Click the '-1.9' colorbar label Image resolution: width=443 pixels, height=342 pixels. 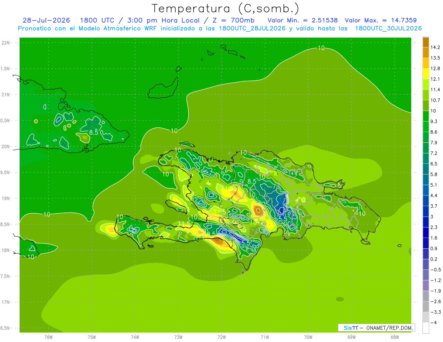click(x=435, y=291)
